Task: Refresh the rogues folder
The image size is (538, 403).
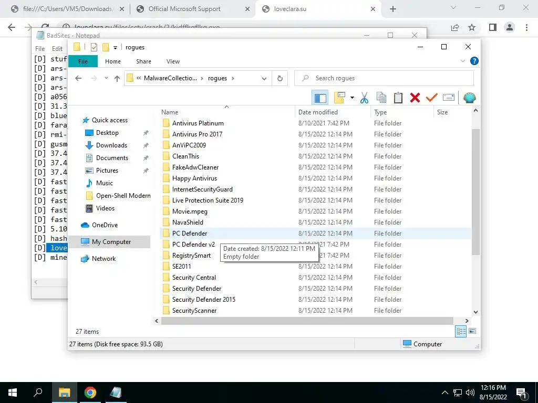Action: 280,79
